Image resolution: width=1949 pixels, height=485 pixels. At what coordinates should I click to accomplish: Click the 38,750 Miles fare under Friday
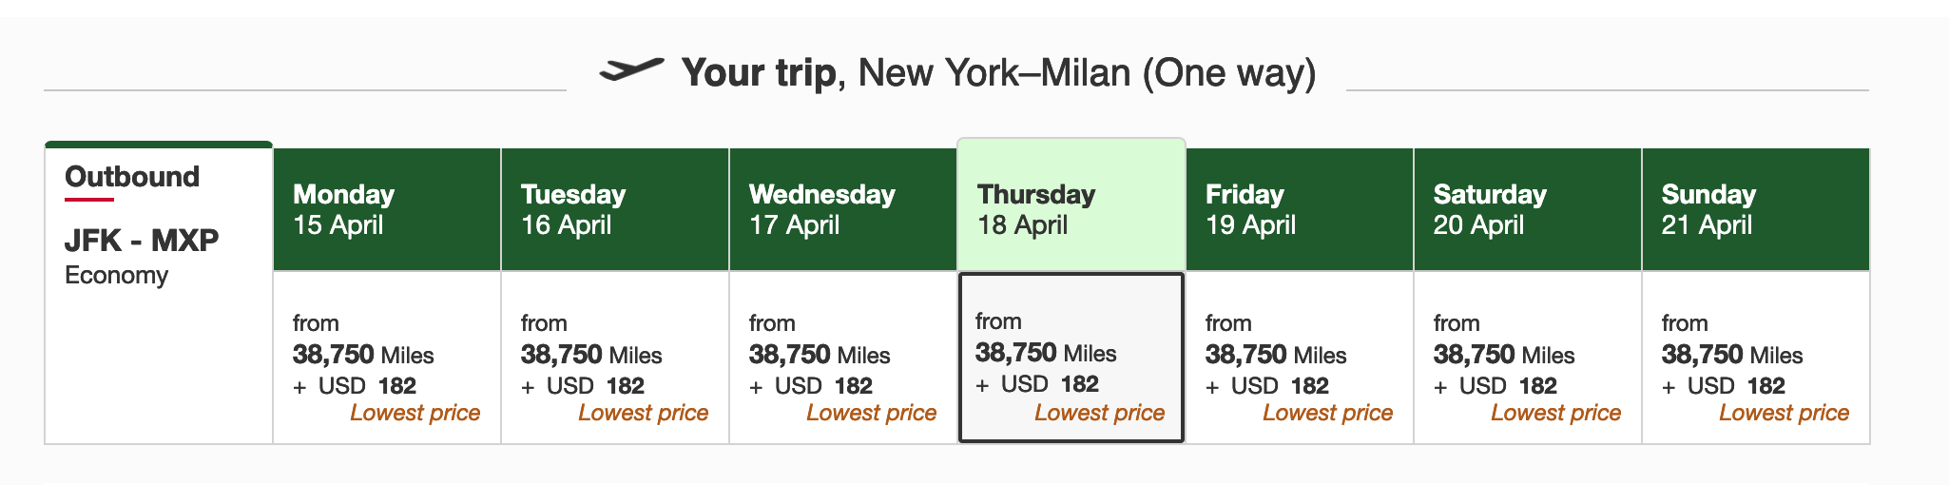[x=1276, y=356]
